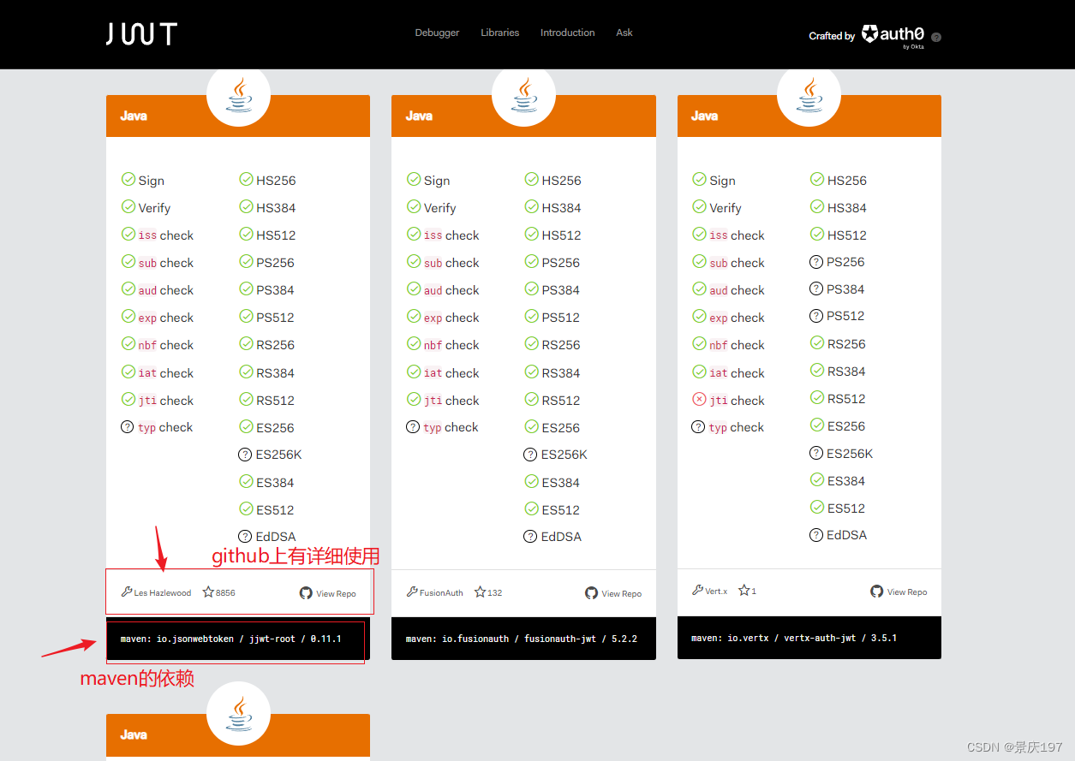1075x761 pixels.
Task: Click the help question mark next to Auth0
Action: 936,37
